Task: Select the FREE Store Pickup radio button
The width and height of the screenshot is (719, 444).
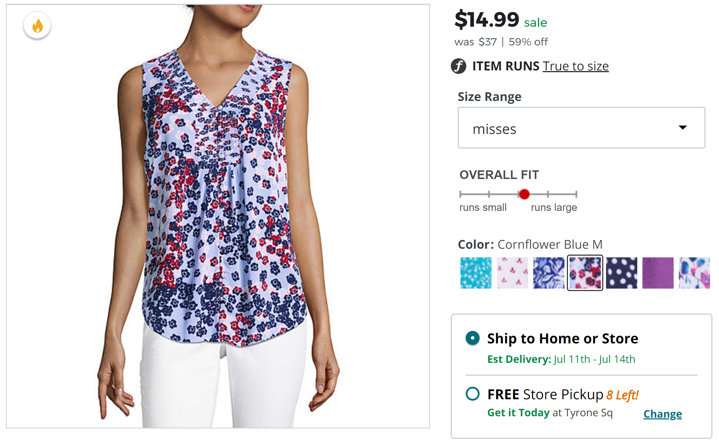Action: tap(473, 394)
